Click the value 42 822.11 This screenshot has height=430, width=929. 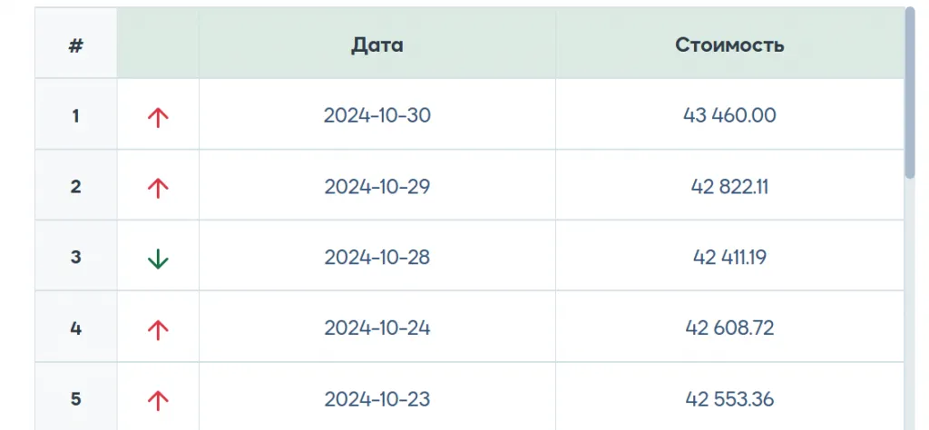click(729, 187)
